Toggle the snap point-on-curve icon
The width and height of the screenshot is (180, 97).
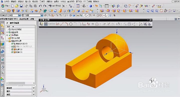coord(107,15)
